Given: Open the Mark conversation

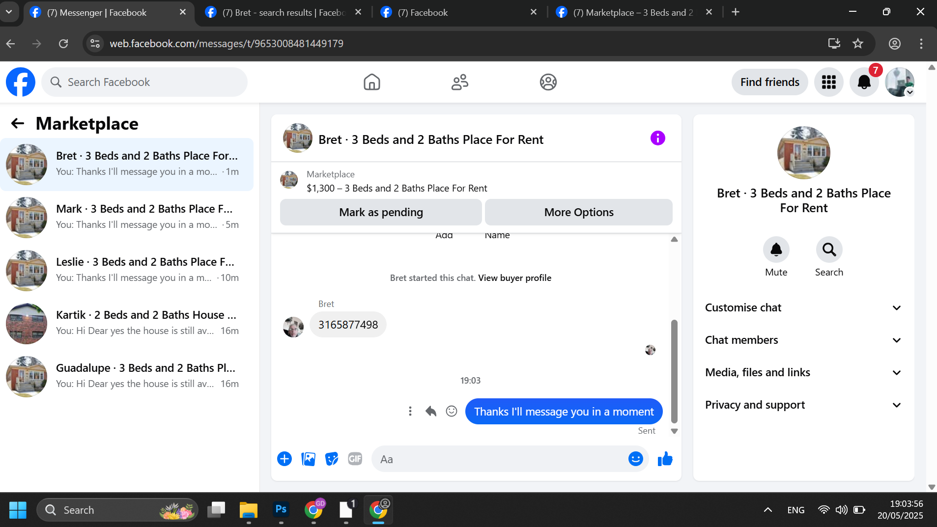Looking at the screenshot, I should (127, 217).
